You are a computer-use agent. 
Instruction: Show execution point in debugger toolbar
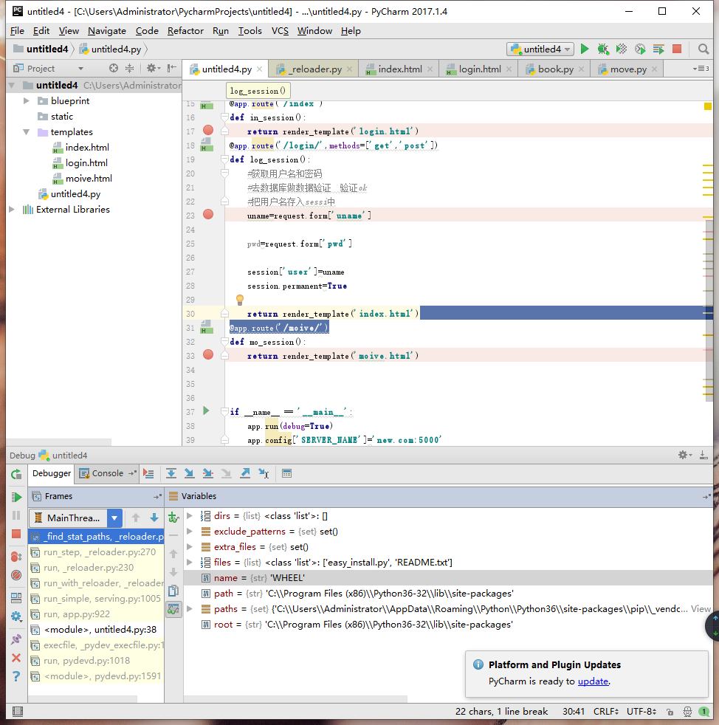148,473
